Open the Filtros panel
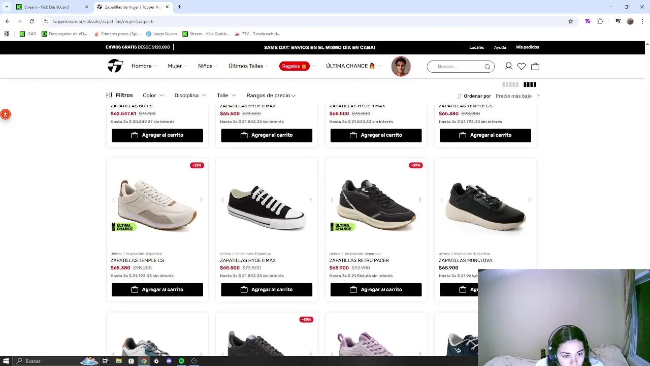650x366 pixels. point(120,95)
